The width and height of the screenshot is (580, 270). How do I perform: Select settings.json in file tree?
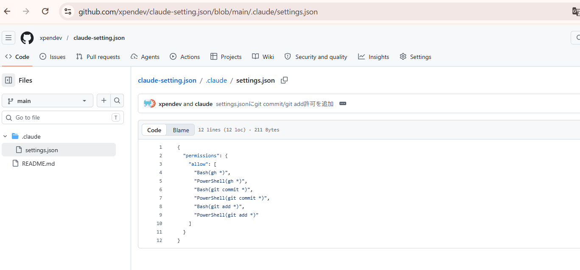click(x=59, y=150)
